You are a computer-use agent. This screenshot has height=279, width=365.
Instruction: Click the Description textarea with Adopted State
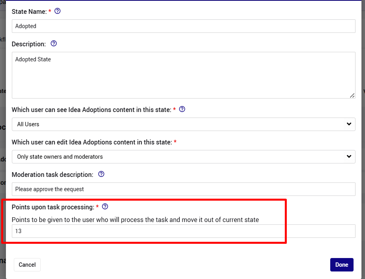(183, 75)
